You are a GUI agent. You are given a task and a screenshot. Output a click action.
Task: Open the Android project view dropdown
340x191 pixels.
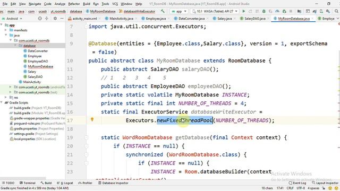coord(12,19)
